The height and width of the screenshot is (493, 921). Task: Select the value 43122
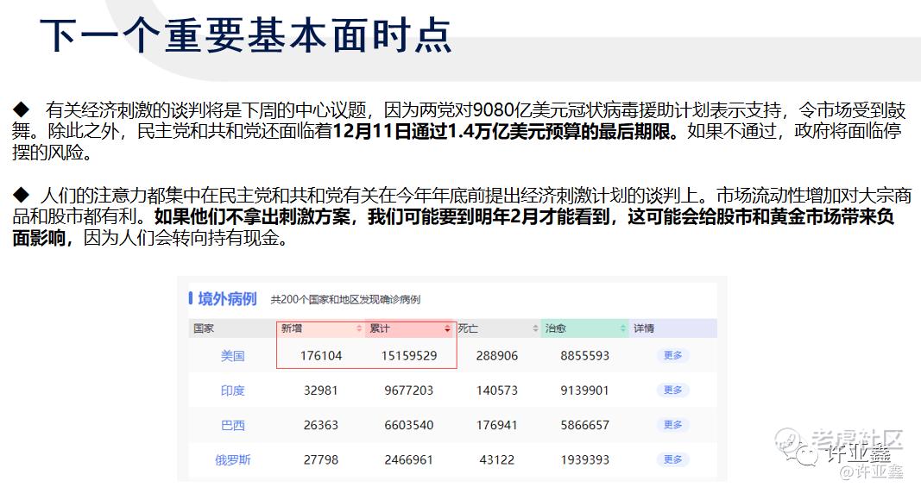pyautogui.click(x=497, y=459)
